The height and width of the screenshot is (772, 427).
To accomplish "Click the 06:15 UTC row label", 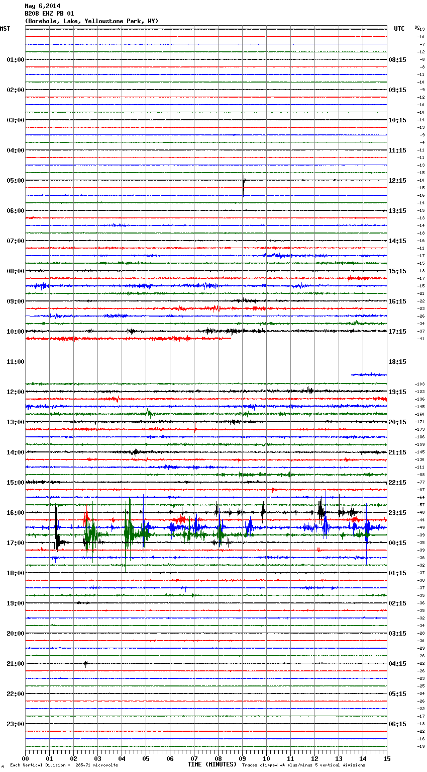I will tap(397, 724).
